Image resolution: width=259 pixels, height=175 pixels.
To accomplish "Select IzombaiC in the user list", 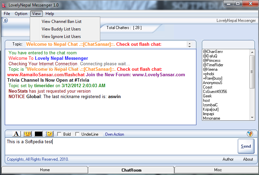I will coord(210,105).
